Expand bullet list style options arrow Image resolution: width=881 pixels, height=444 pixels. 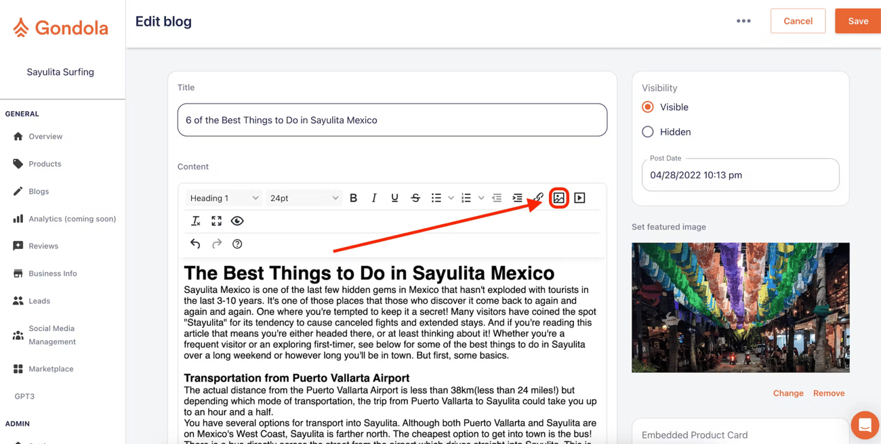[x=451, y=198]
